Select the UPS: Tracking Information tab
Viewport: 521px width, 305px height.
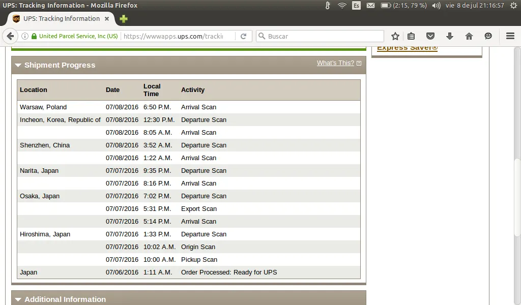[x=61, y=19]
